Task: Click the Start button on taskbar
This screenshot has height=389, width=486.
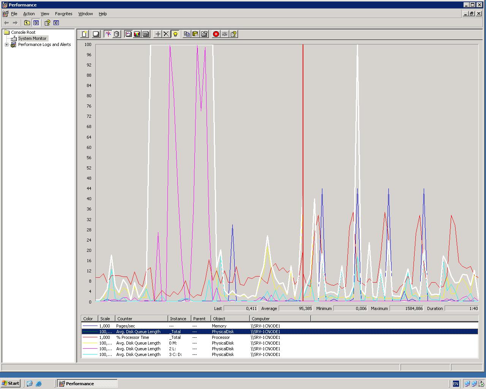Action: coord(11,383)
